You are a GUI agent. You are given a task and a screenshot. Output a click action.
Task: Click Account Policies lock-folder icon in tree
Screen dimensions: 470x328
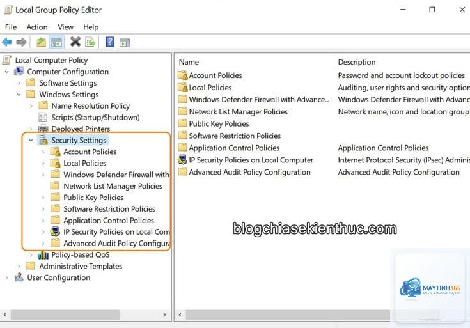[56, 152]
